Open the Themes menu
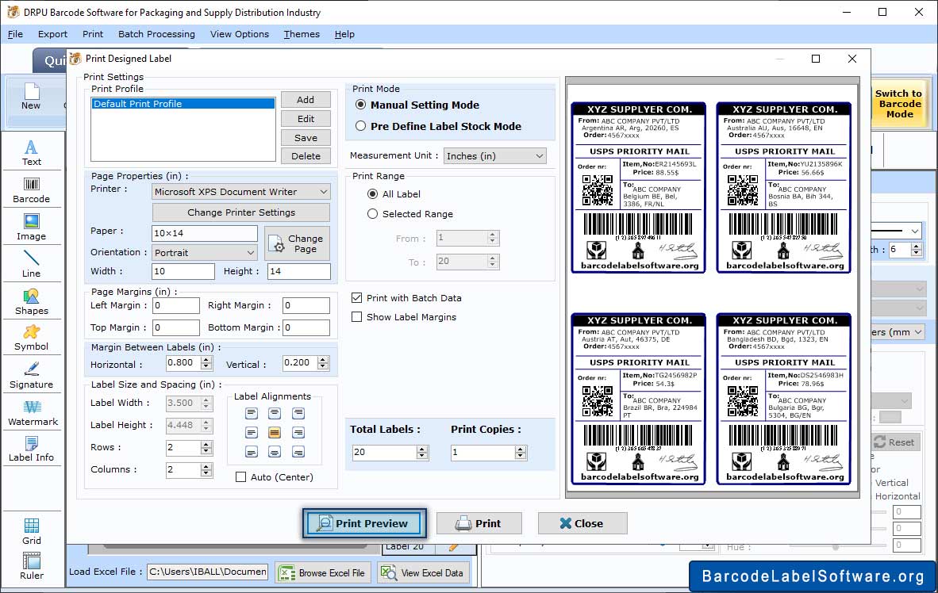Screen dimensions: 938x593 point(302,34)
